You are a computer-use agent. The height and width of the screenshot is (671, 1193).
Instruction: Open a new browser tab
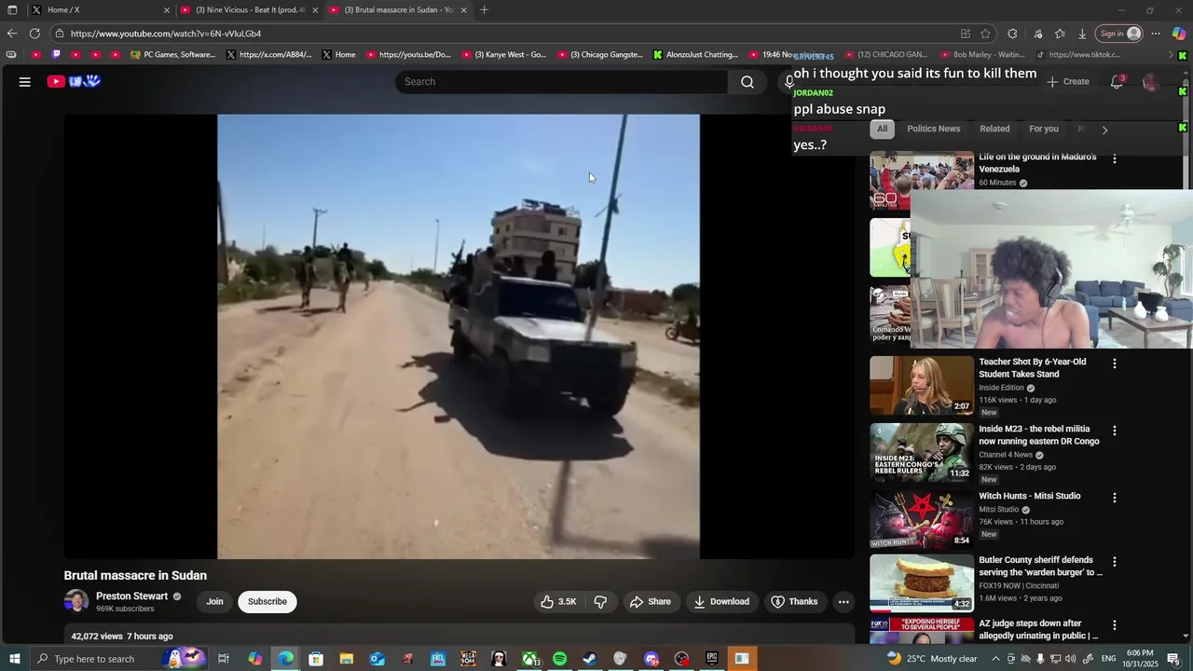coord(484,10)
